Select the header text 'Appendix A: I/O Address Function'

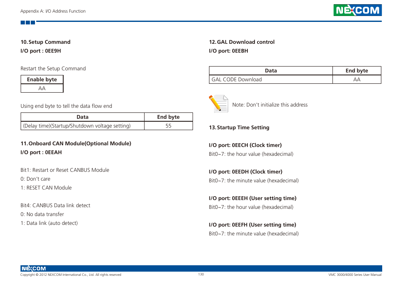point(53,11)
